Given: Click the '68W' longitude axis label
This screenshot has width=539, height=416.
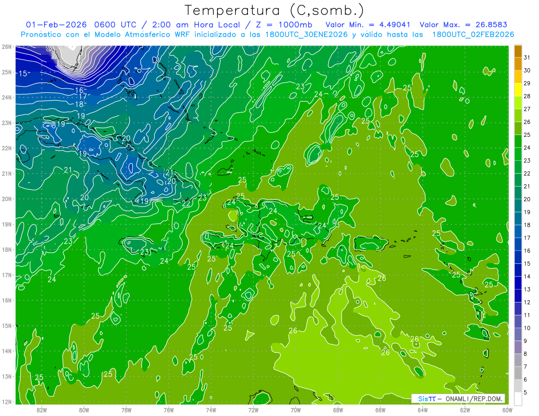Looking at the screenshot, I should click(x=338, y=409).
